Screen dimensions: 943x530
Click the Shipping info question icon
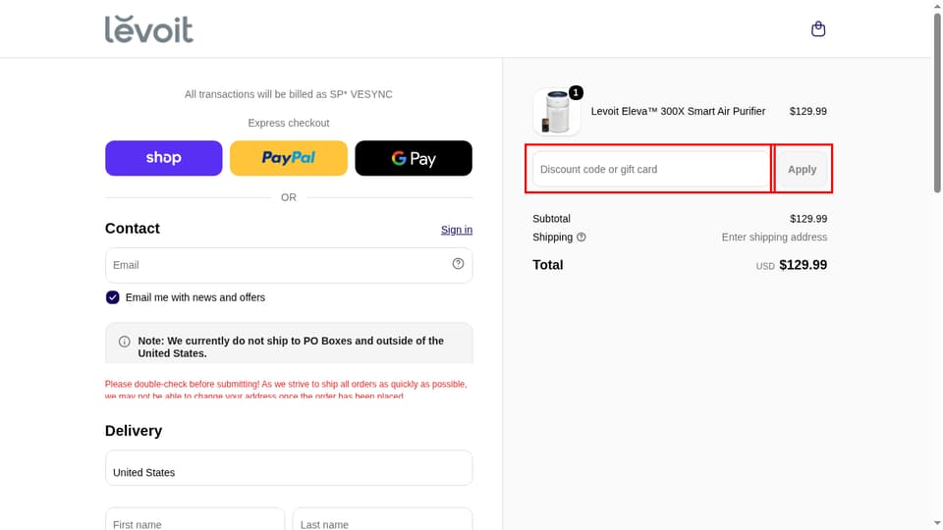581,238
